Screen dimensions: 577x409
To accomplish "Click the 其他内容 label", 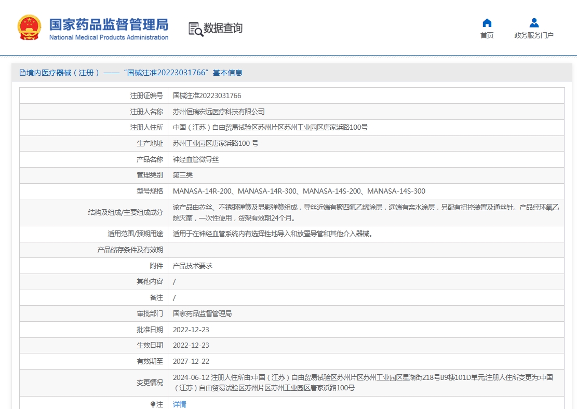I will [150, 282].
